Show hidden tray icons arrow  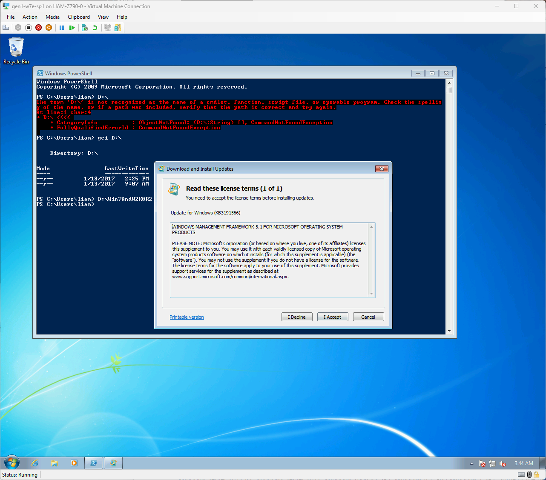pos(471,463)
